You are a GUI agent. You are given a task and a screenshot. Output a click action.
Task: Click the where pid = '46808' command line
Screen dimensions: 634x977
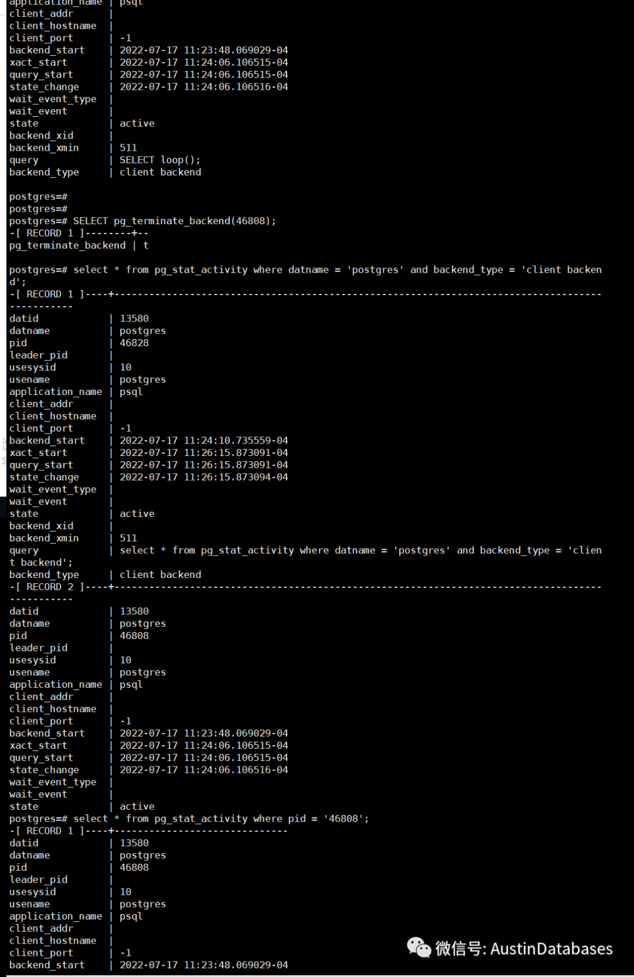click(221, 819)
